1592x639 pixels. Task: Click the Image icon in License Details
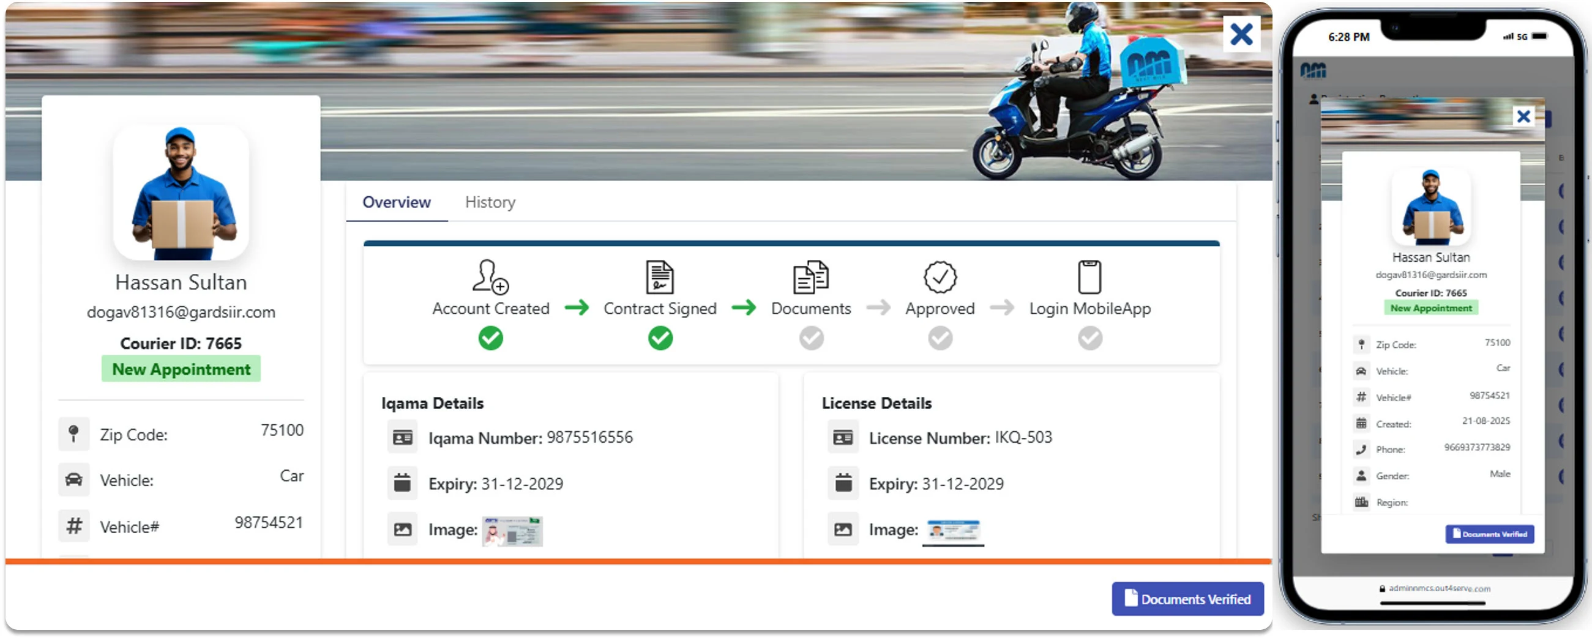(x=843, y=530)
